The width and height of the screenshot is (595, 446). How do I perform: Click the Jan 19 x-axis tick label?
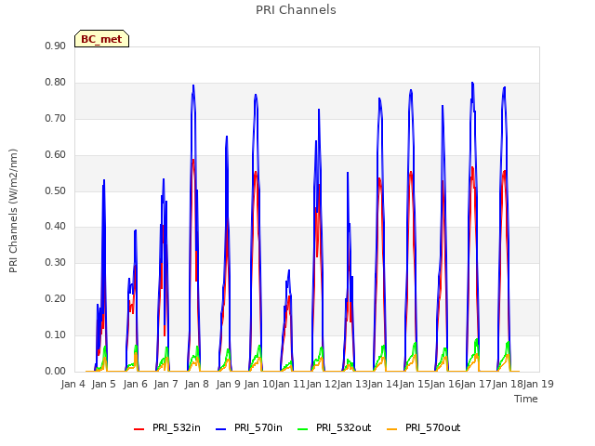pyautogui.click(x=538, y=384)
